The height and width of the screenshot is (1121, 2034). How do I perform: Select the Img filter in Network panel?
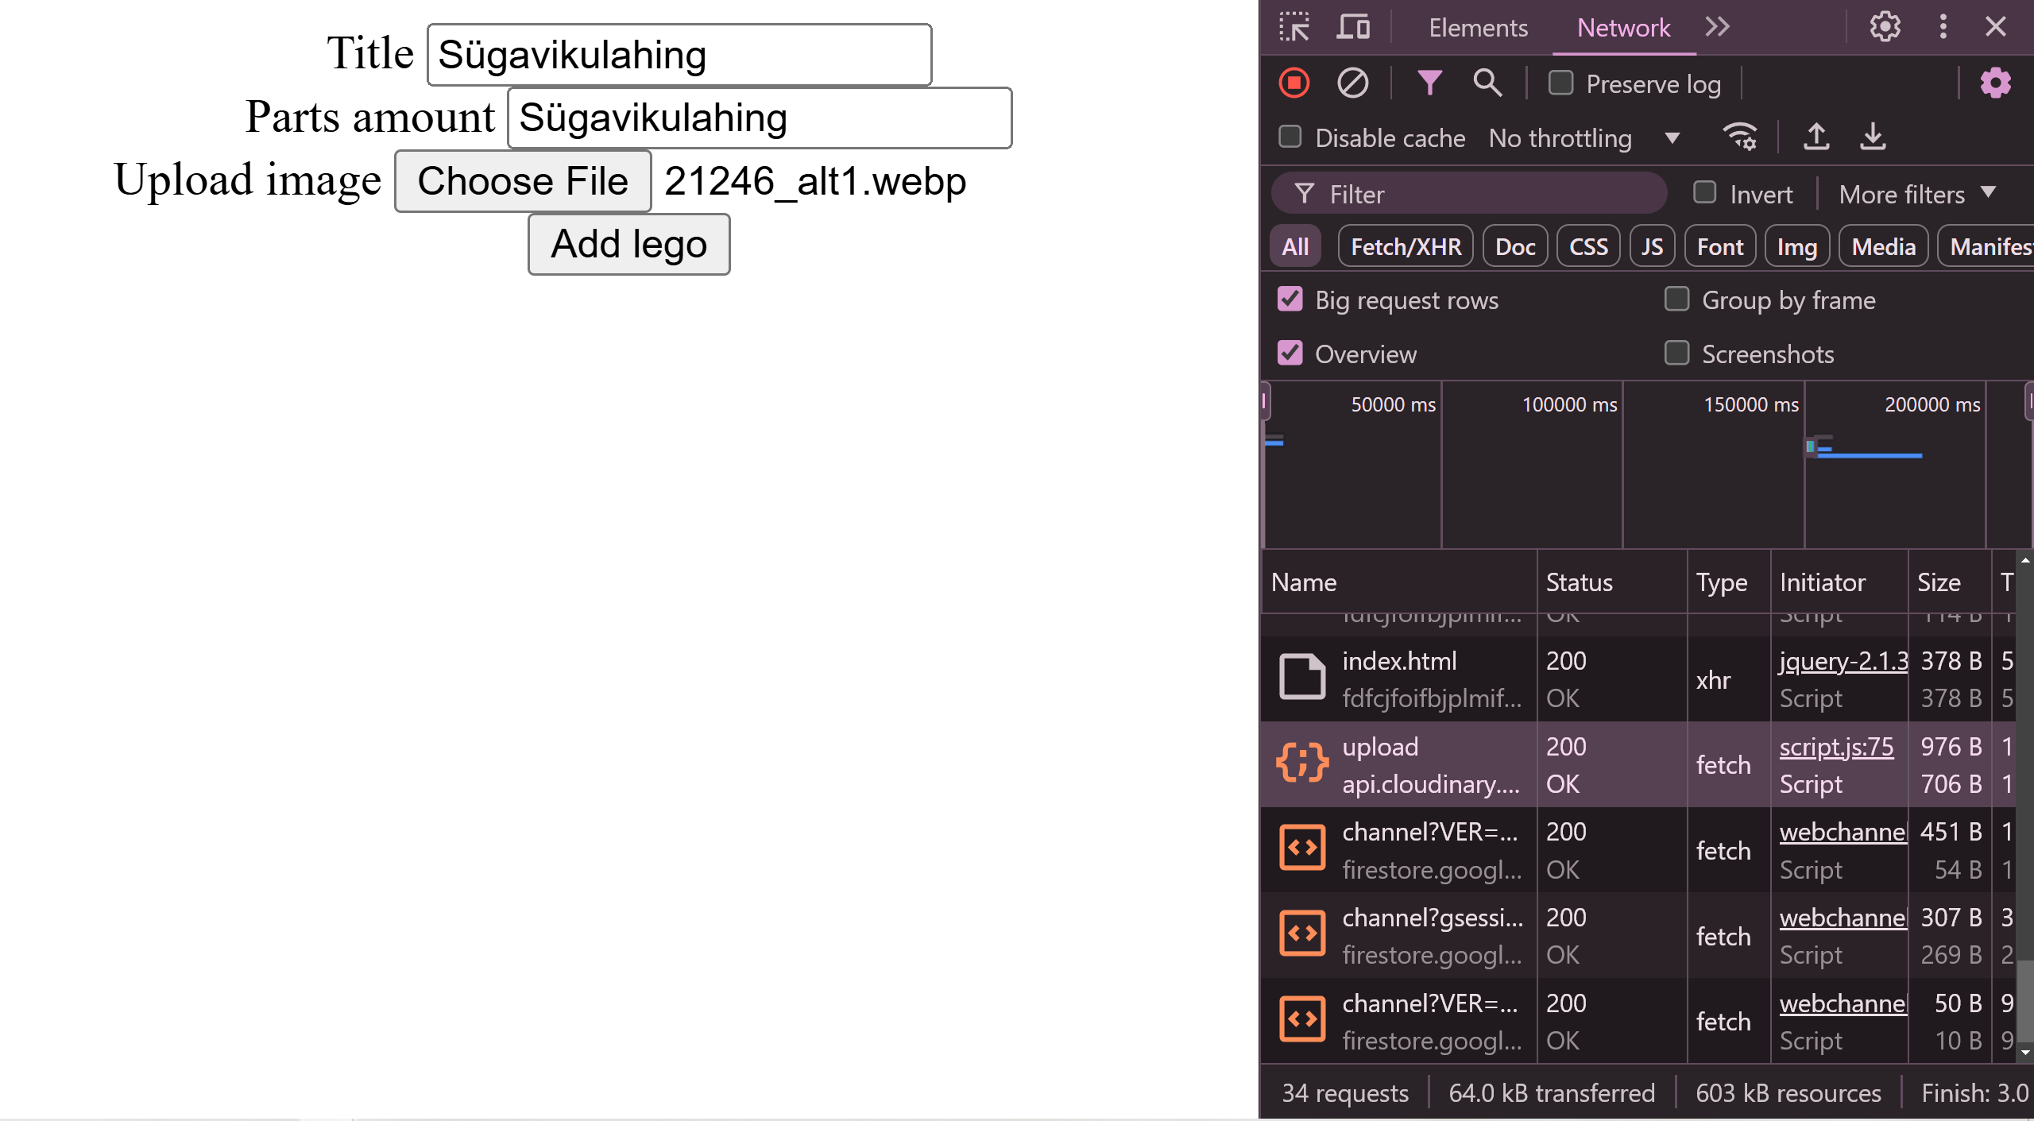(x=1796, y=245)
